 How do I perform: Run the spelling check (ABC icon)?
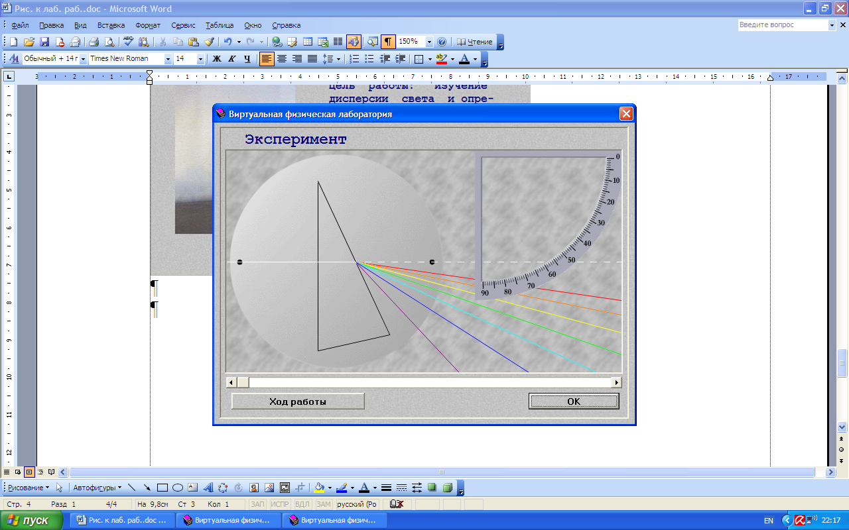[x=129, y=42]
